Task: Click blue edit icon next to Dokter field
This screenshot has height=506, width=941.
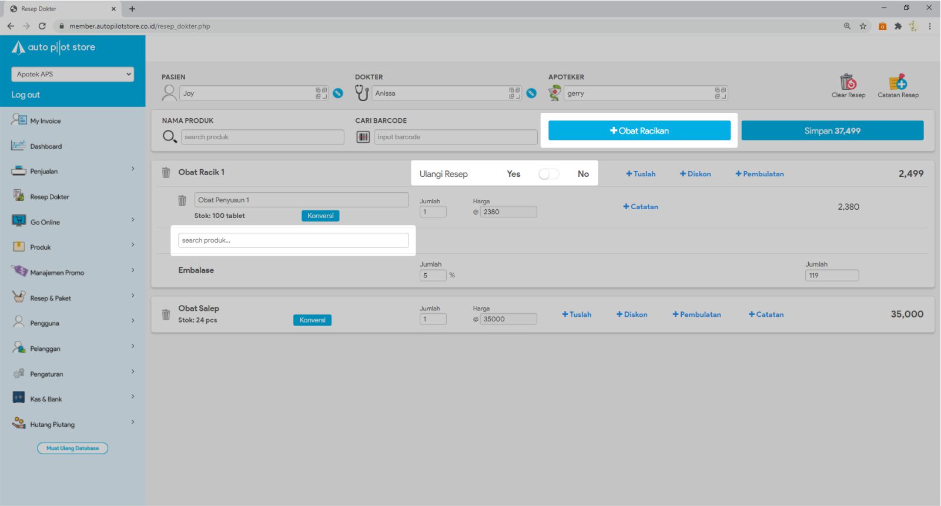Action: coord(531,93)
